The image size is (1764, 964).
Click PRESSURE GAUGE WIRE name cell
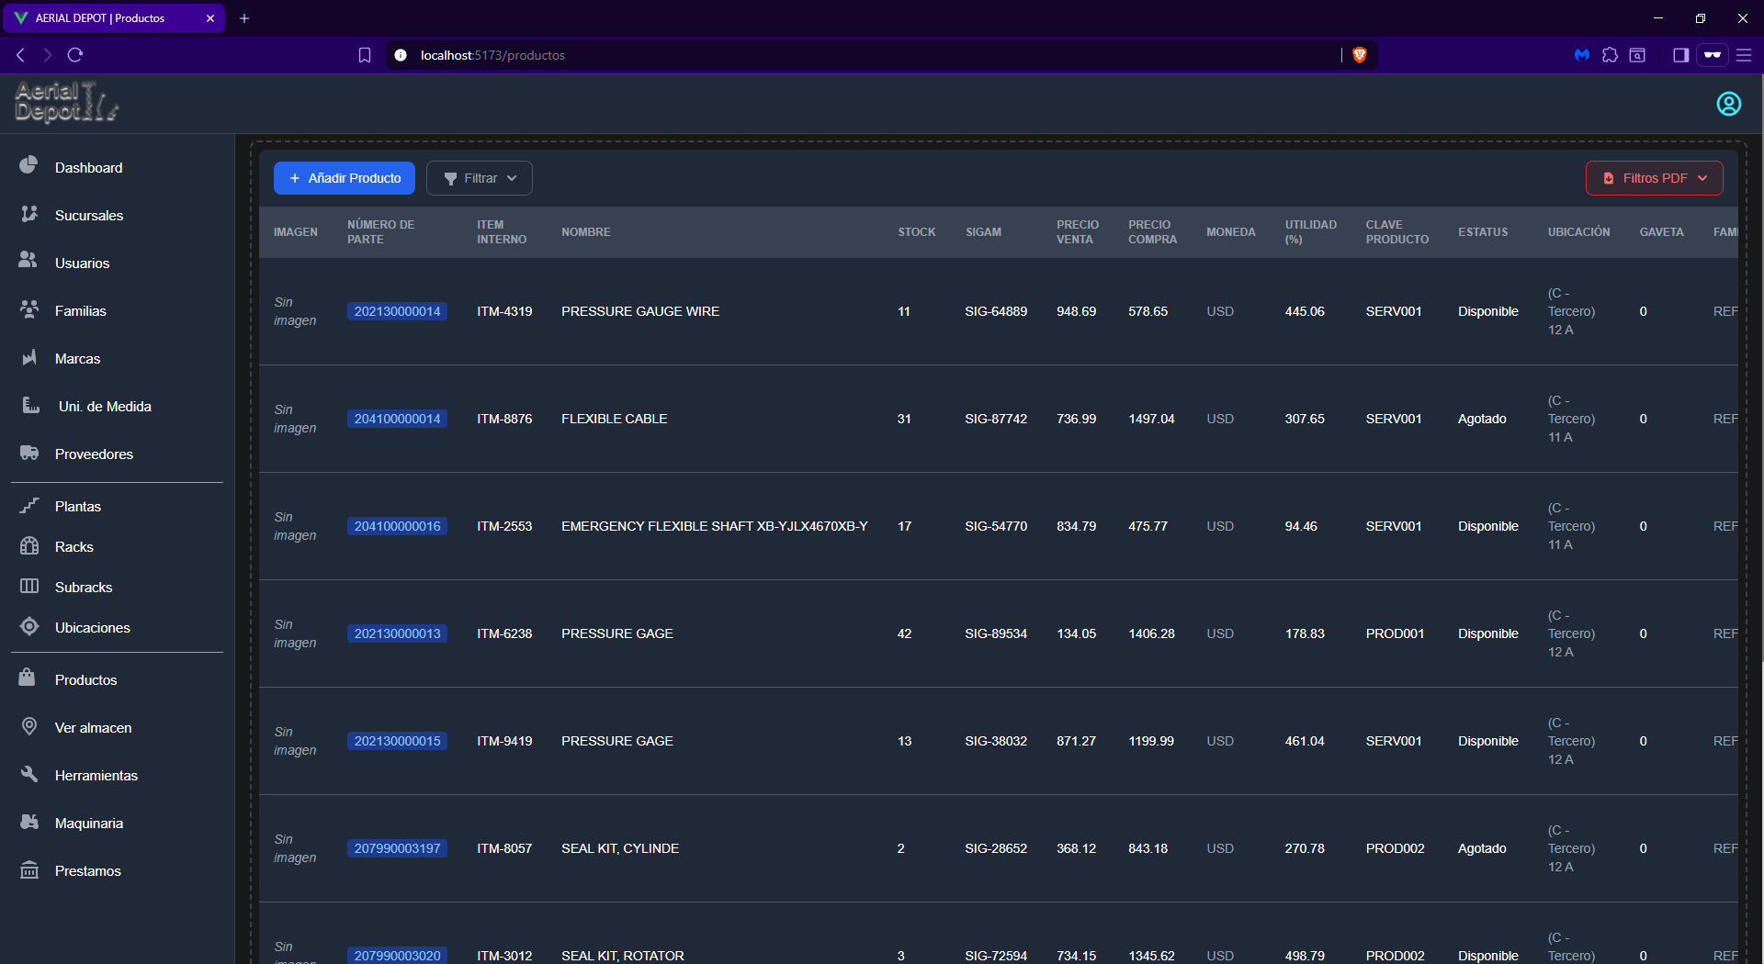coord(640,311)
